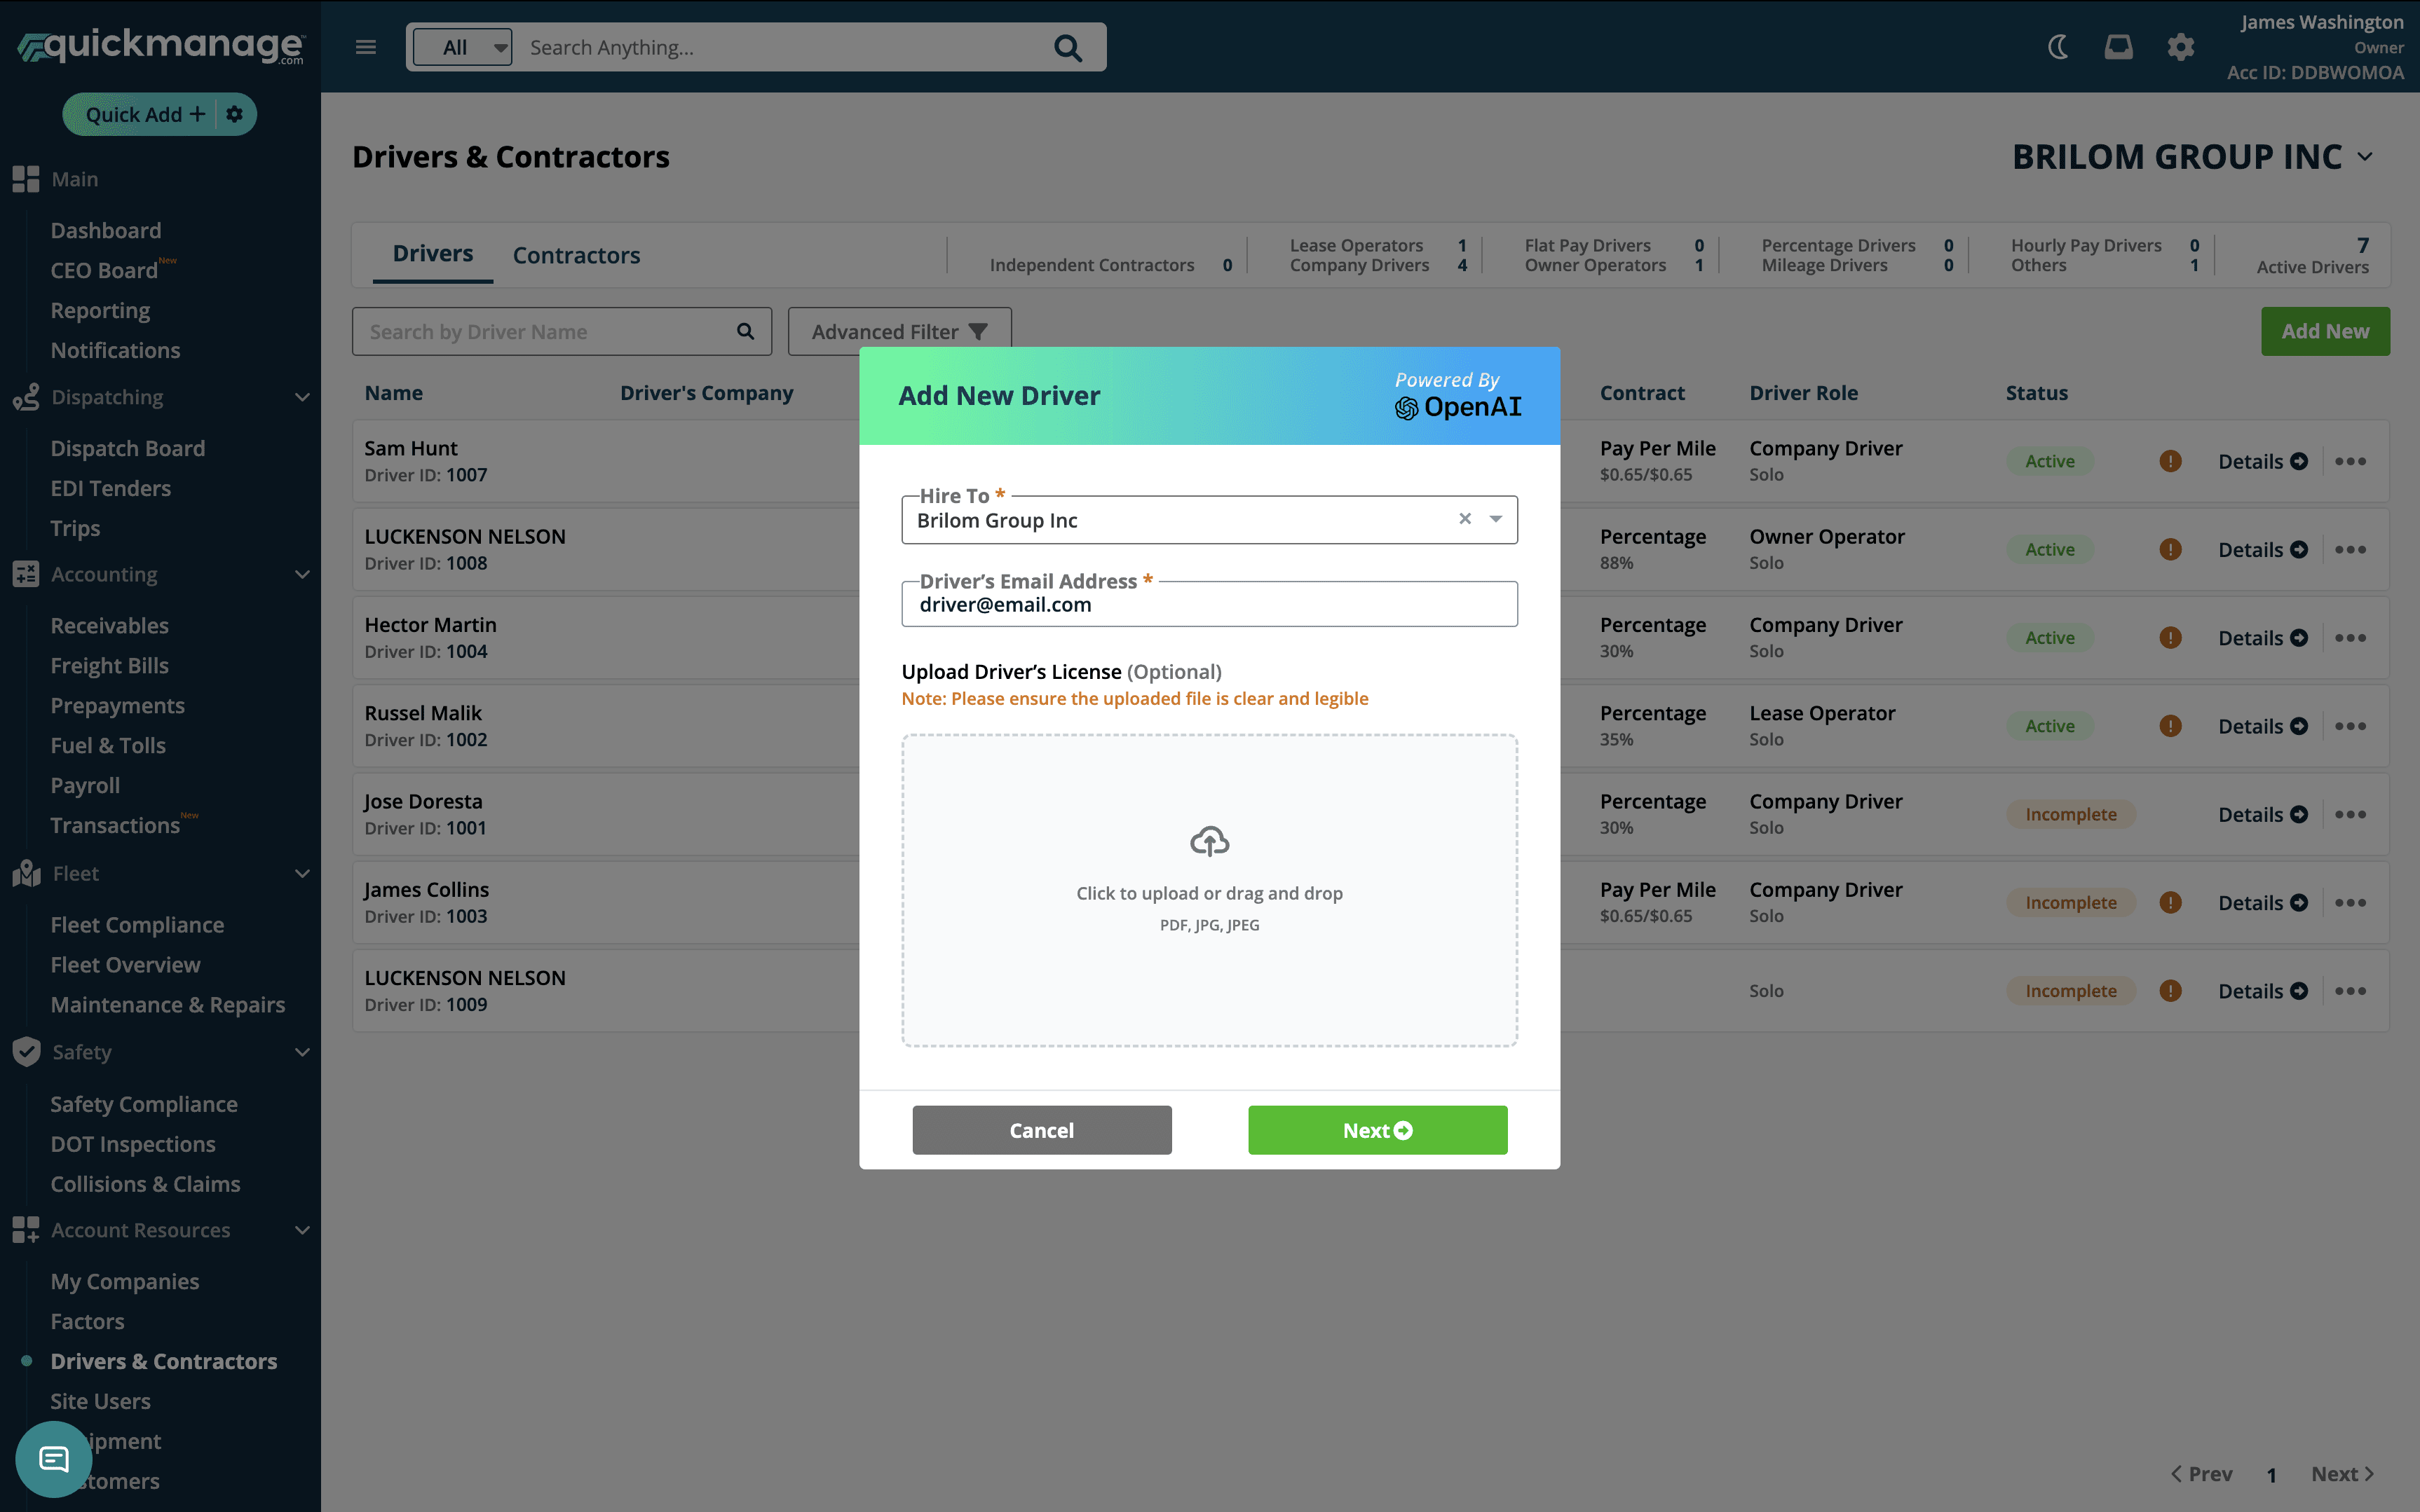Click the cloud upload icon
The height and width of the screenshot is (1512, 2420).
[x=1209, y=841]
